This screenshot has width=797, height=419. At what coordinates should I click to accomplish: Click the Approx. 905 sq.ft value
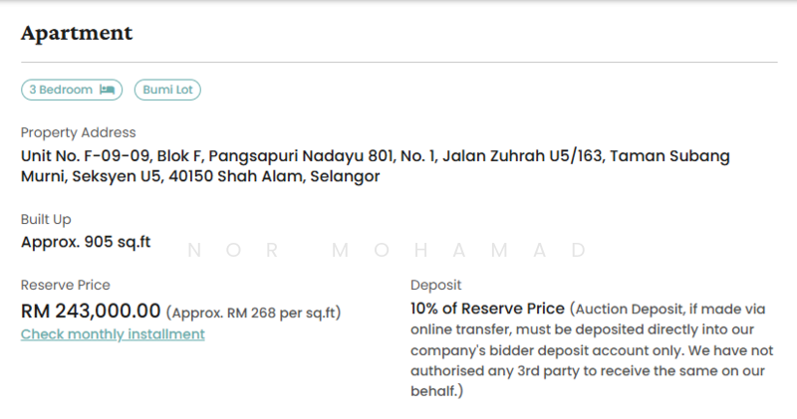(86, 241)
